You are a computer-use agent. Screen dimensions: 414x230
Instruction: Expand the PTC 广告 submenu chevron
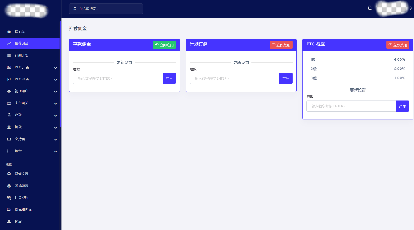pos(55,68)
